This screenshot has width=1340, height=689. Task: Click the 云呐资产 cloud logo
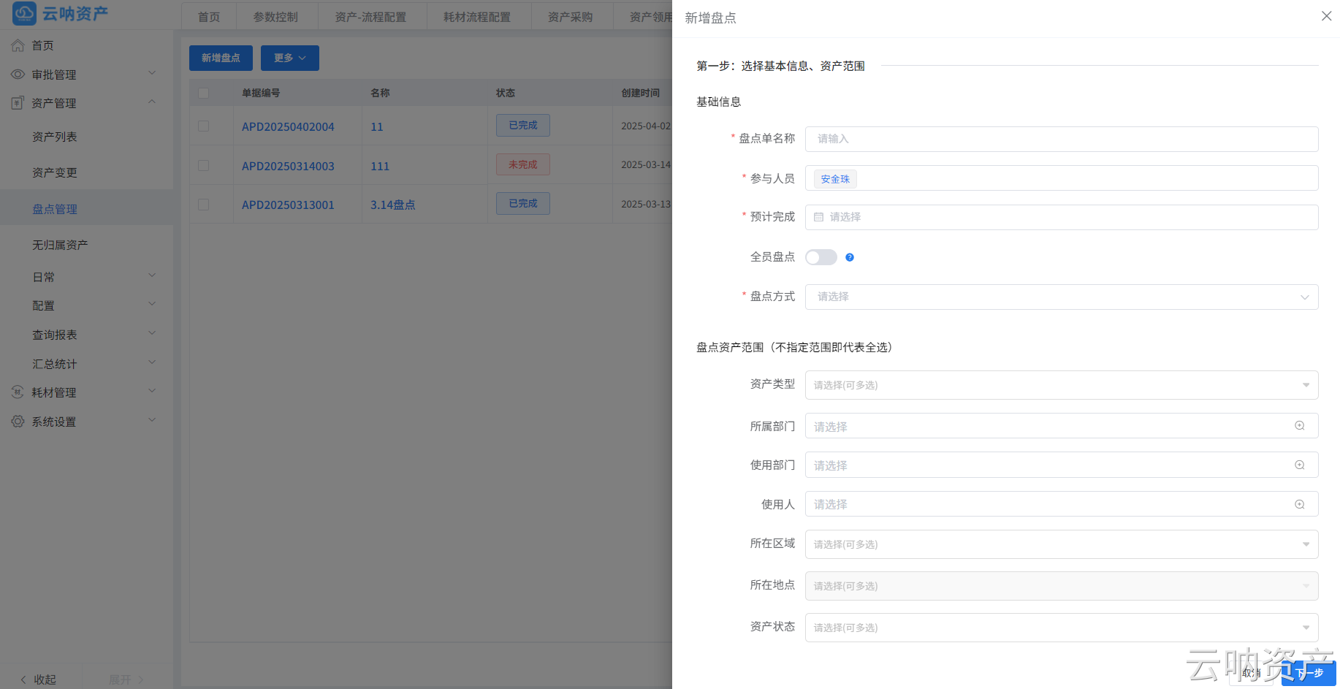pyautogui.click(x=23, y=13)
